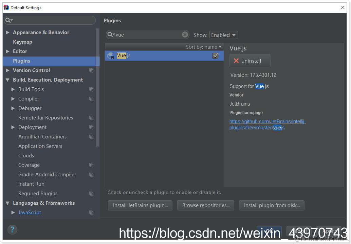Click the project-level icon beside JavaScript
Viewport: 351px width, 244px height.
tap(91, 213)
